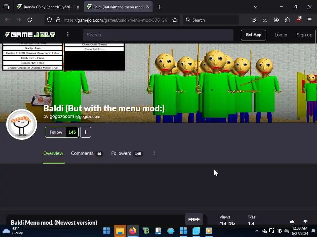This screenshot has width=317, height=237.
Task: View site security padlock info
Action: pyautogui.click(x=58, y=20)
